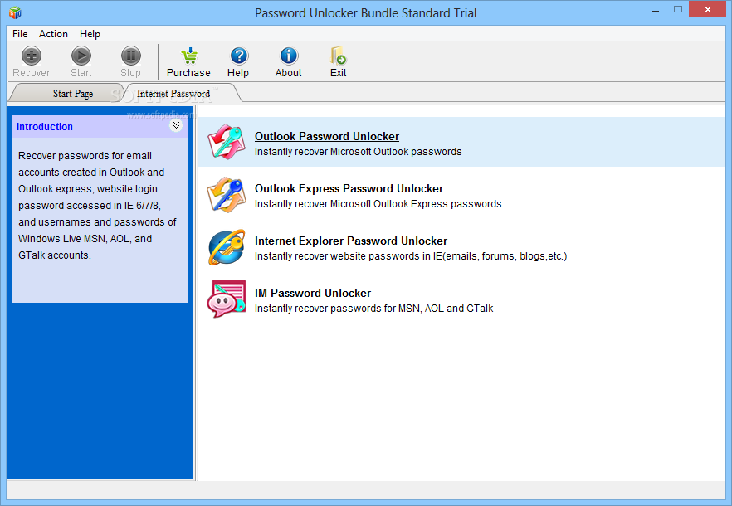Click the Introduction panel header text
Viewport: 732px width, 506px height.
click(45, 126)
